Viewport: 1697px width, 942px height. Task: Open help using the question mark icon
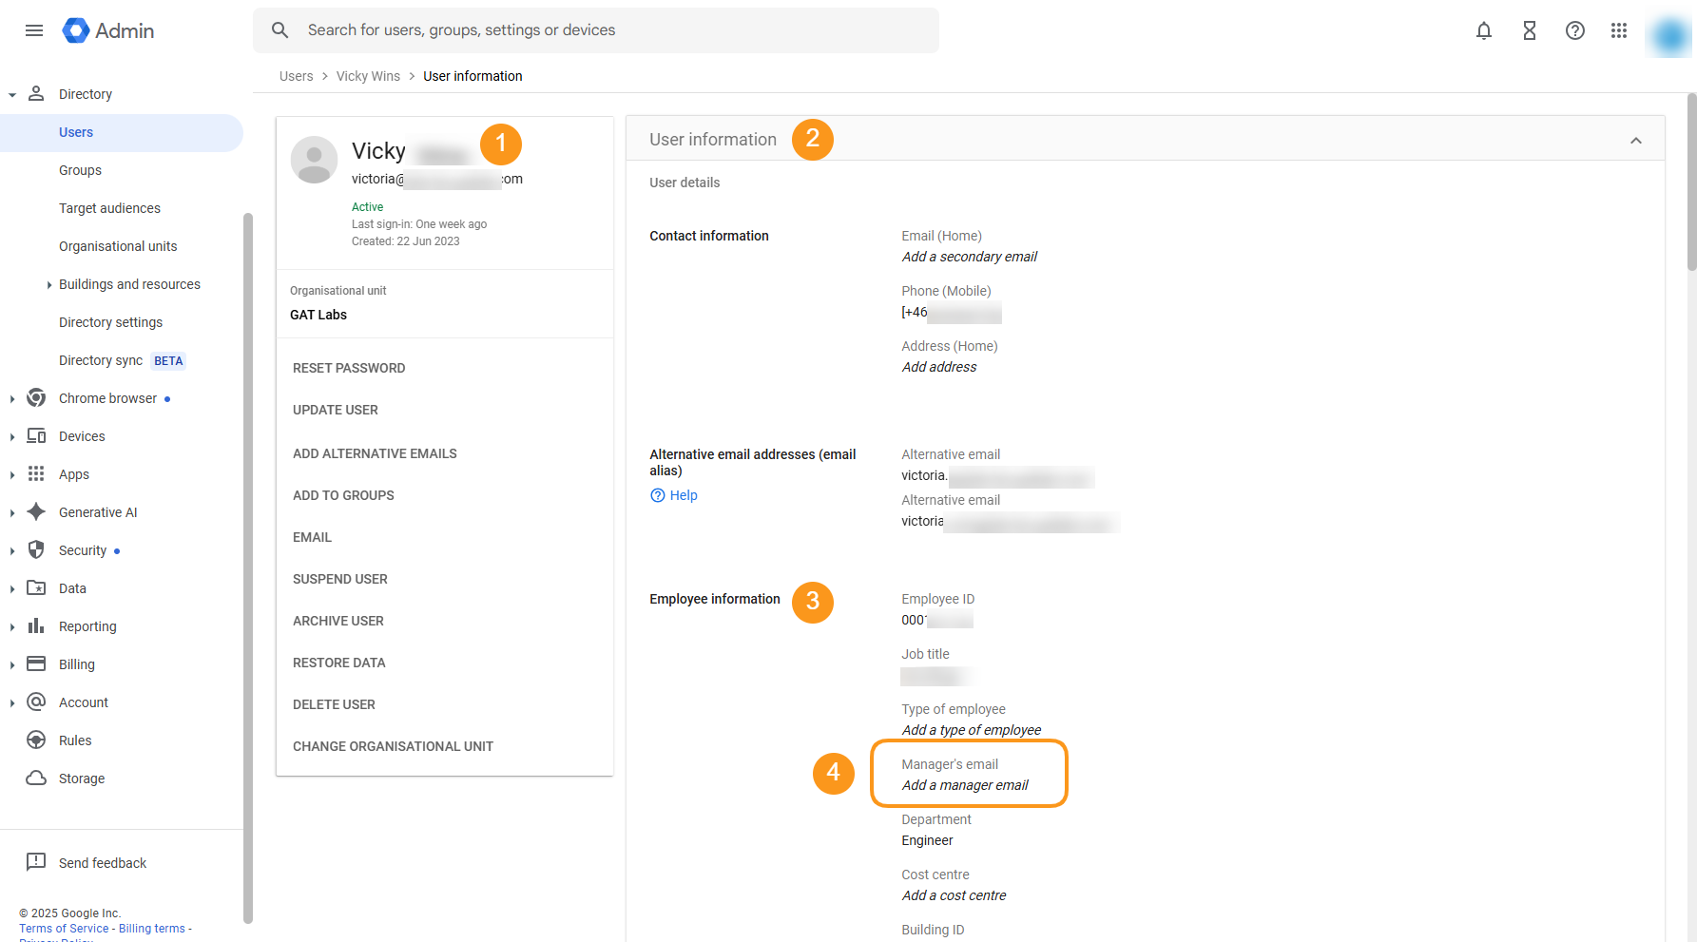[x=1575, y=30]
